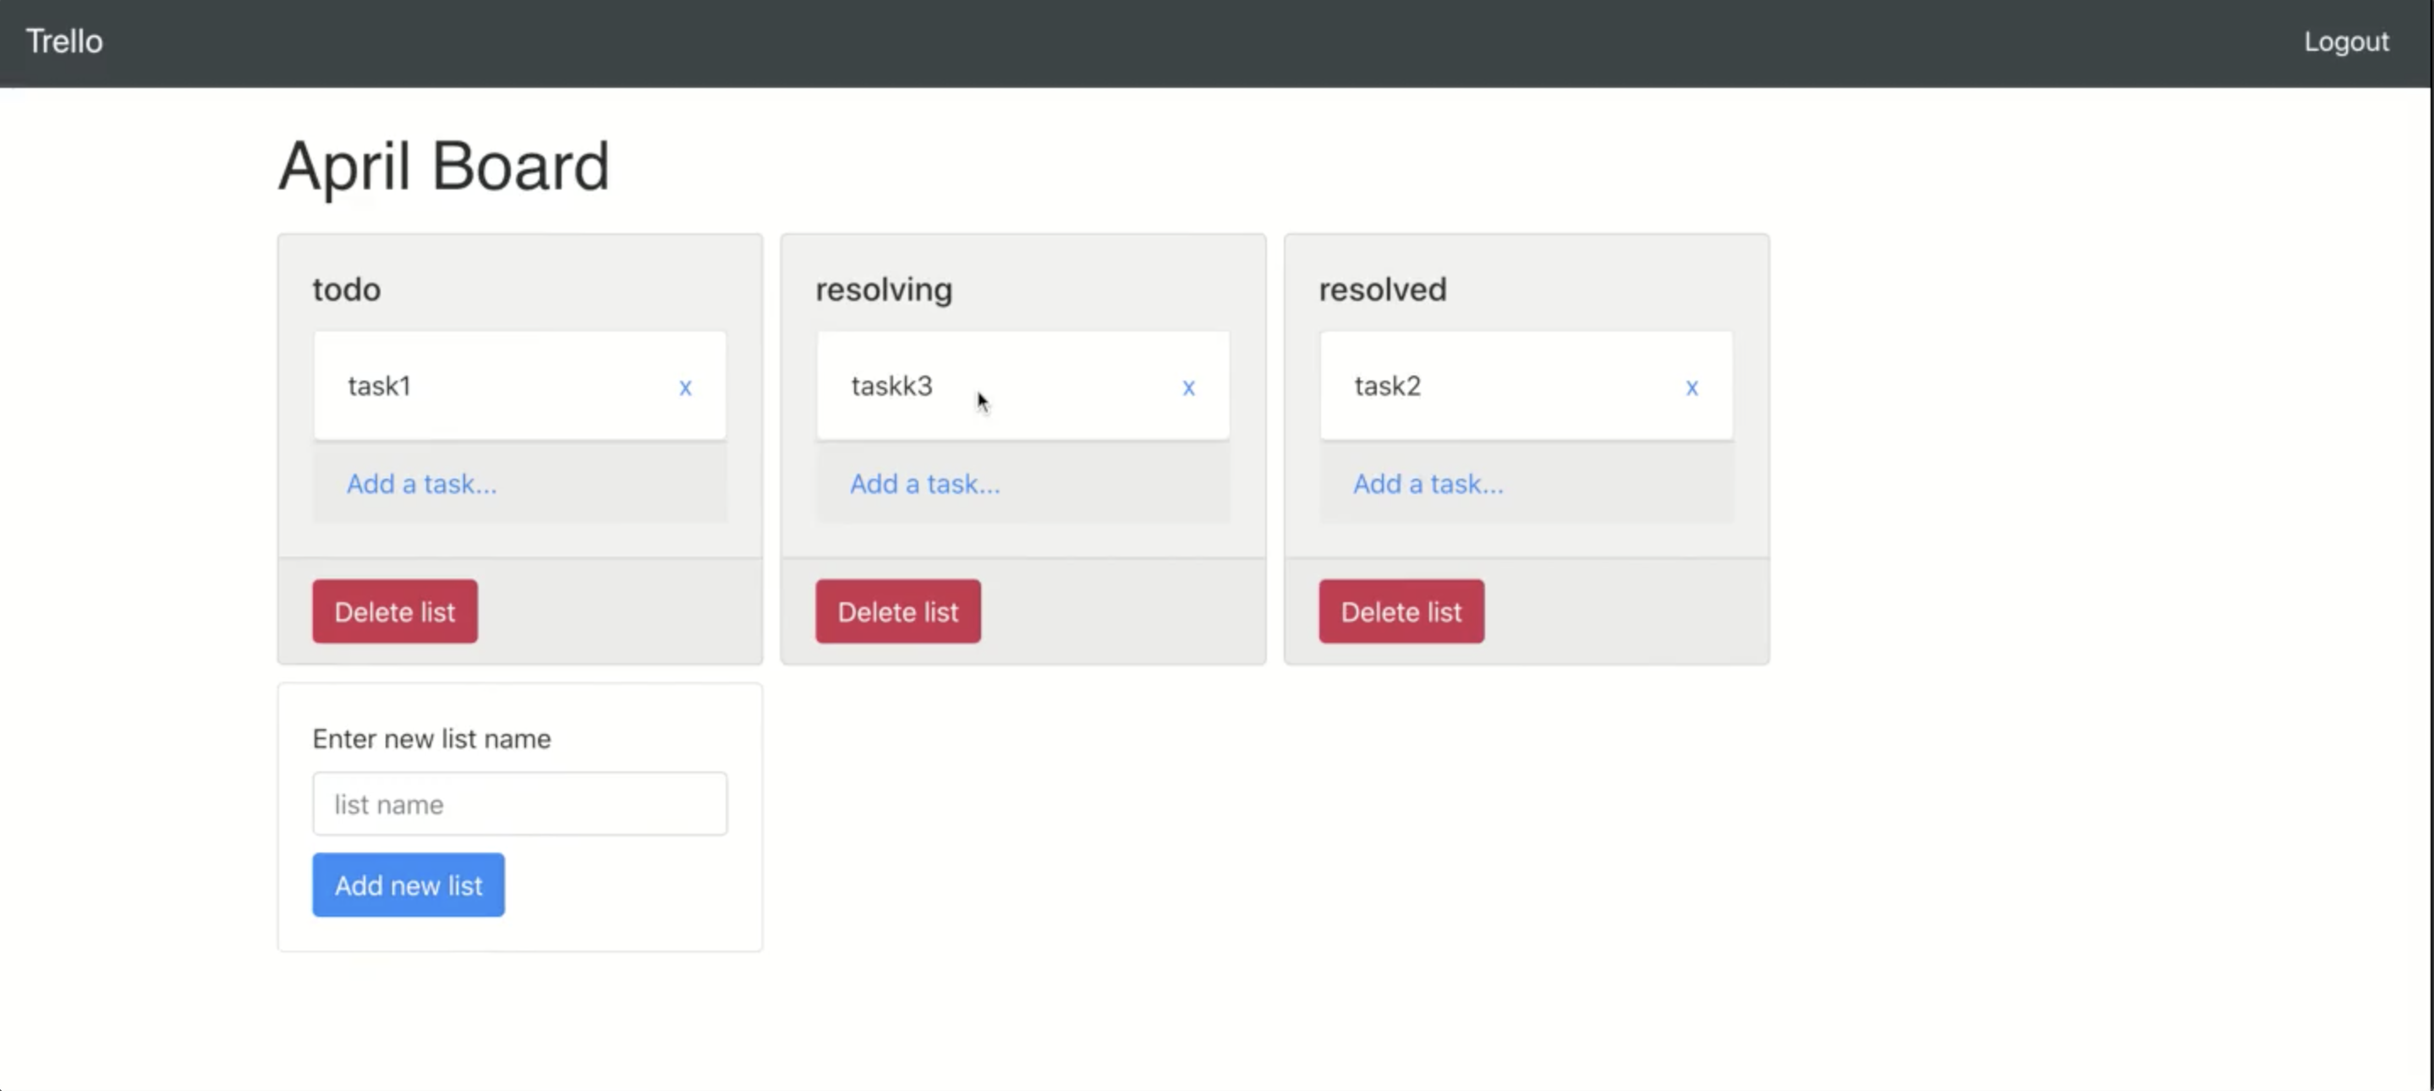This screenshot has height=1091, width=2434.
Task: Click the Trello brand link
Action: click(x=64, y=41)
